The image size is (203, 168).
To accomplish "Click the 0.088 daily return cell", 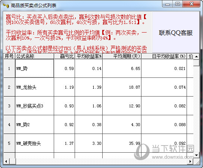I will point(164,125).
